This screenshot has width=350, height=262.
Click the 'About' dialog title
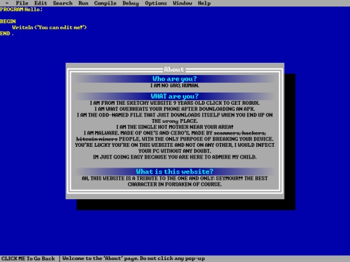174,69
